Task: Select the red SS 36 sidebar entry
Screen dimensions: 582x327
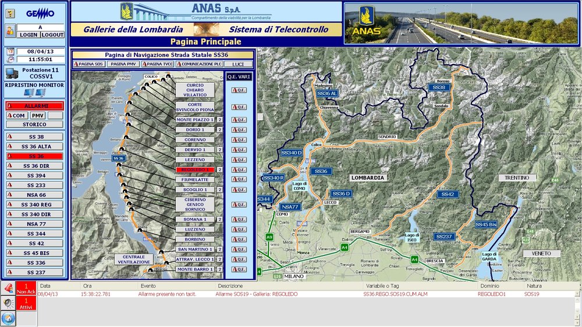Action: [34, 156]
